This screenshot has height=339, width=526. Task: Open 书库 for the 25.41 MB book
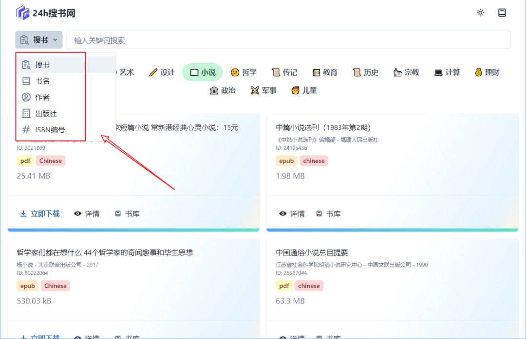click(x=128, y=214)
